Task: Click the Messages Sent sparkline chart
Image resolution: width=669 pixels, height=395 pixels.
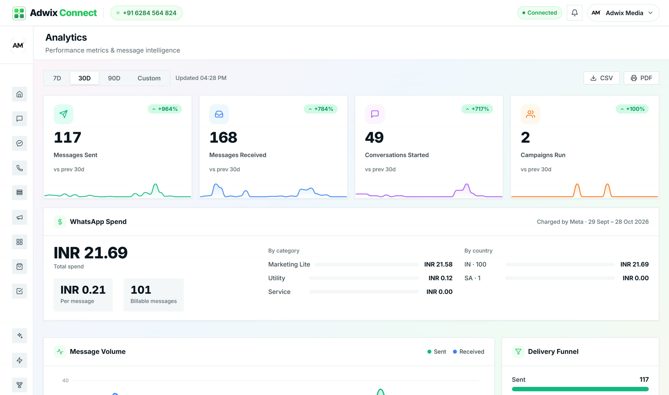Action: click(x=117, y=190)
